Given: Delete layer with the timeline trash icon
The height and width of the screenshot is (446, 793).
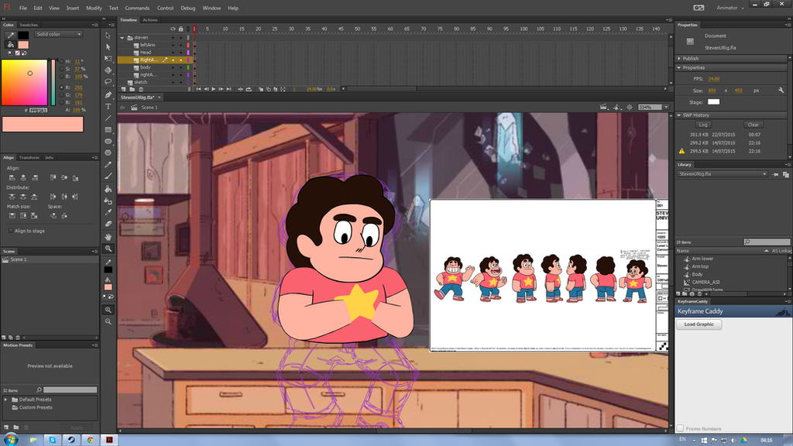Looking at the screenshot, I should (x=141, y=89).
